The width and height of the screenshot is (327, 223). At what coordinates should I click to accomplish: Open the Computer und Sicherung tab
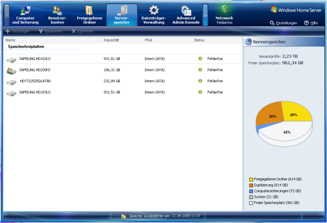[x=25, y=15]
